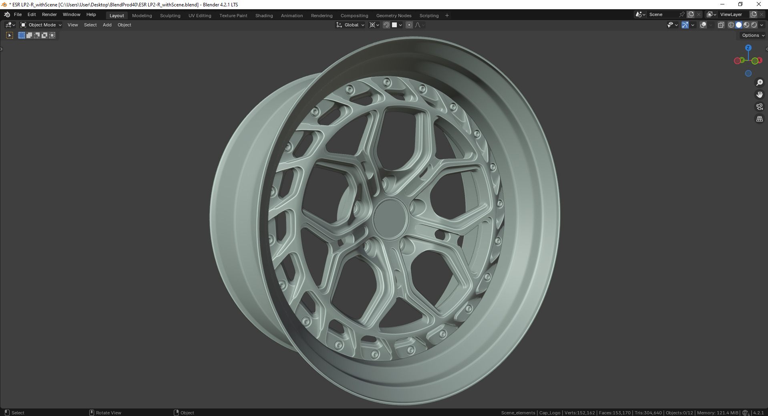This screenshot has width=768, height=416.
Task: Open the viewport Add menu
Action: tap(107, 25)
